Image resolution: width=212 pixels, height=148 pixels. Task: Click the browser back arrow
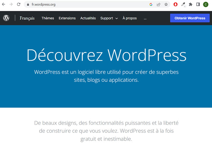(4, 5)
